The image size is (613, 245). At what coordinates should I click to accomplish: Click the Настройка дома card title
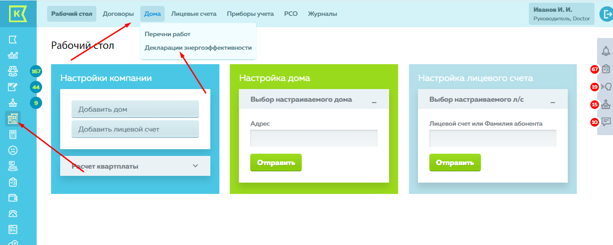(275, 78)
